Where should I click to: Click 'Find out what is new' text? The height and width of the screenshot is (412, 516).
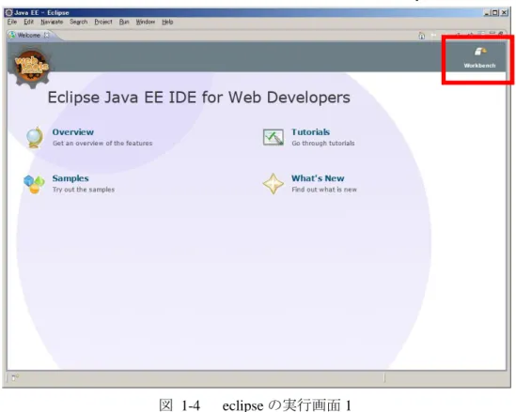click(324, 190)
